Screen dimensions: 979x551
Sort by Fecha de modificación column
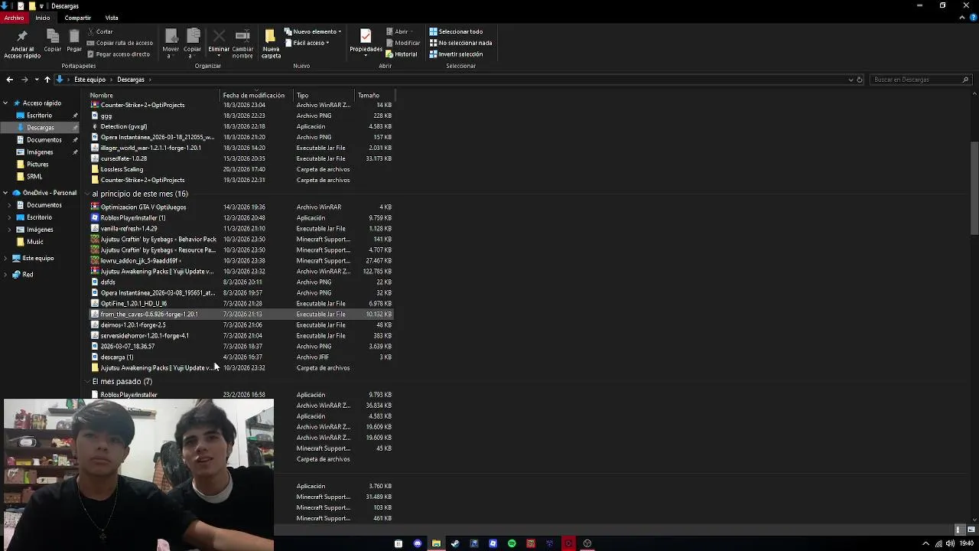coord(256,96)
